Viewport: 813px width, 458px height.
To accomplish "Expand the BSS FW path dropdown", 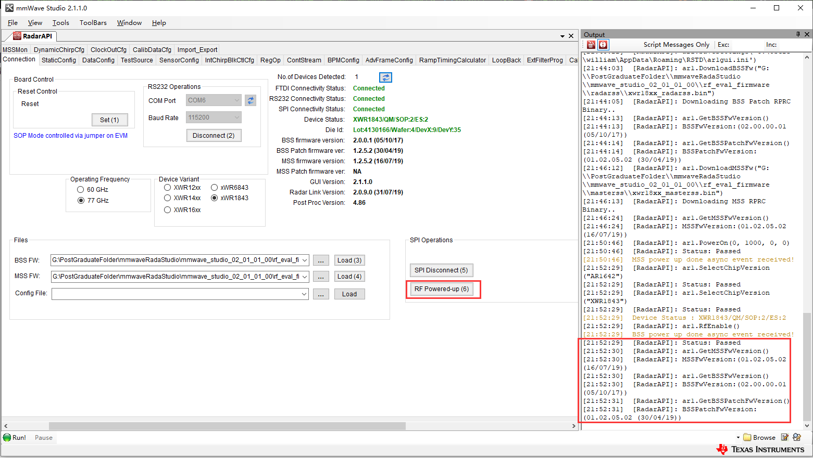I will click(x=305, y=260).
